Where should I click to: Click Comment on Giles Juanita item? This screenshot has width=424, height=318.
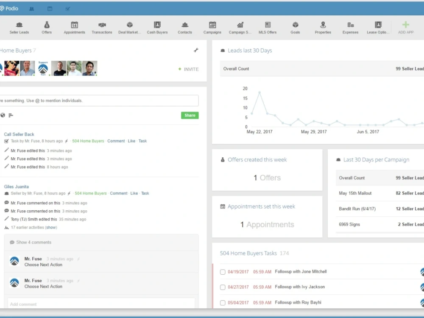[118, 193]
